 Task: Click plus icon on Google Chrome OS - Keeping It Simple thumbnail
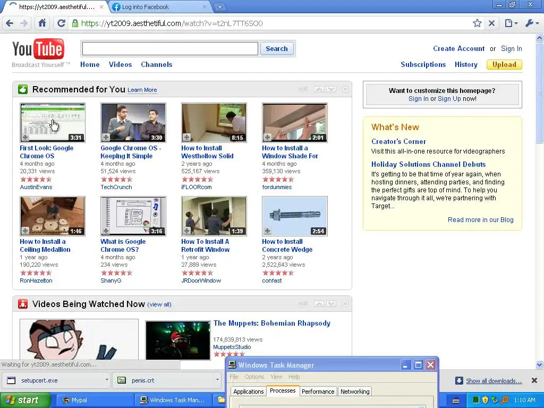[106, 138]
